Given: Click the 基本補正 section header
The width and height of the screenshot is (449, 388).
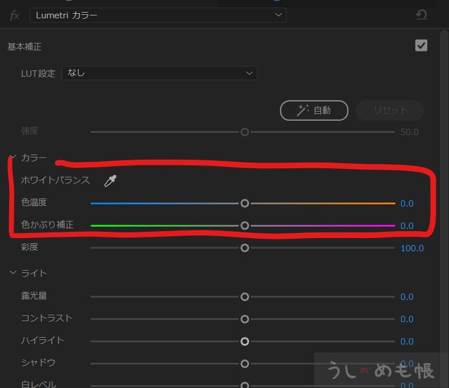Looking at the screenshot, I should [x=25, y=47].
